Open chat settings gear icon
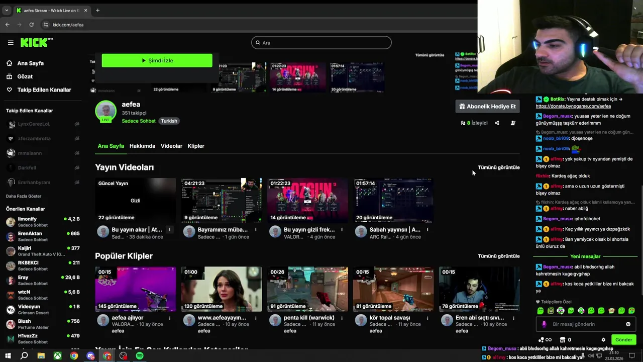The image size is (643, 362). (603, 340)
